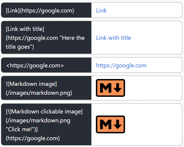
Task: Click the clickable Markdown logo in last row
Action: point(110,124)
